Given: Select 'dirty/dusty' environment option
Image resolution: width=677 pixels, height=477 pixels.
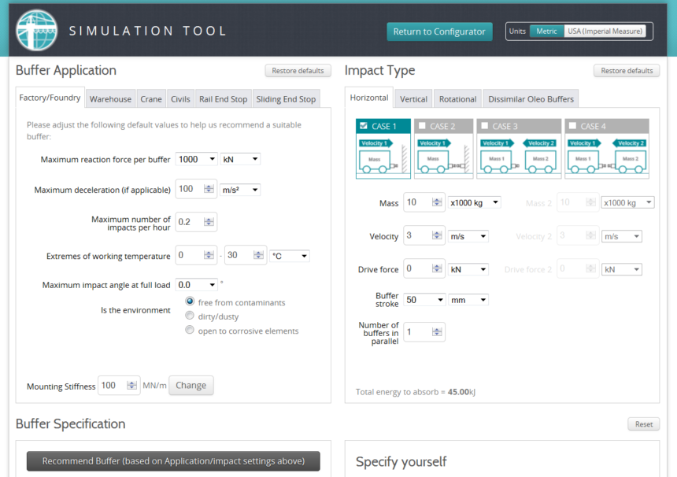Looking at the screenshot, I should (190, 315).
